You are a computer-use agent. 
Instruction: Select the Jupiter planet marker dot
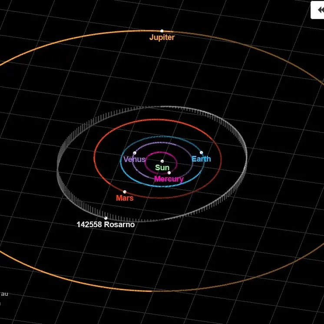(x=162, y=31)
